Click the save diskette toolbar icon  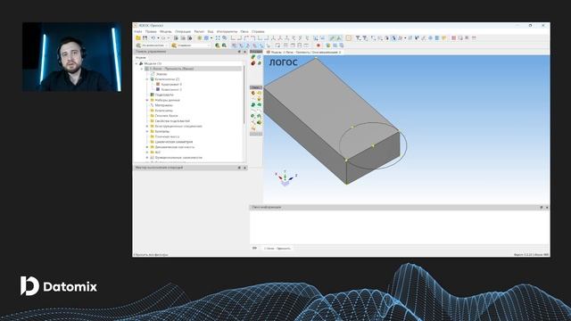point(145,37)
